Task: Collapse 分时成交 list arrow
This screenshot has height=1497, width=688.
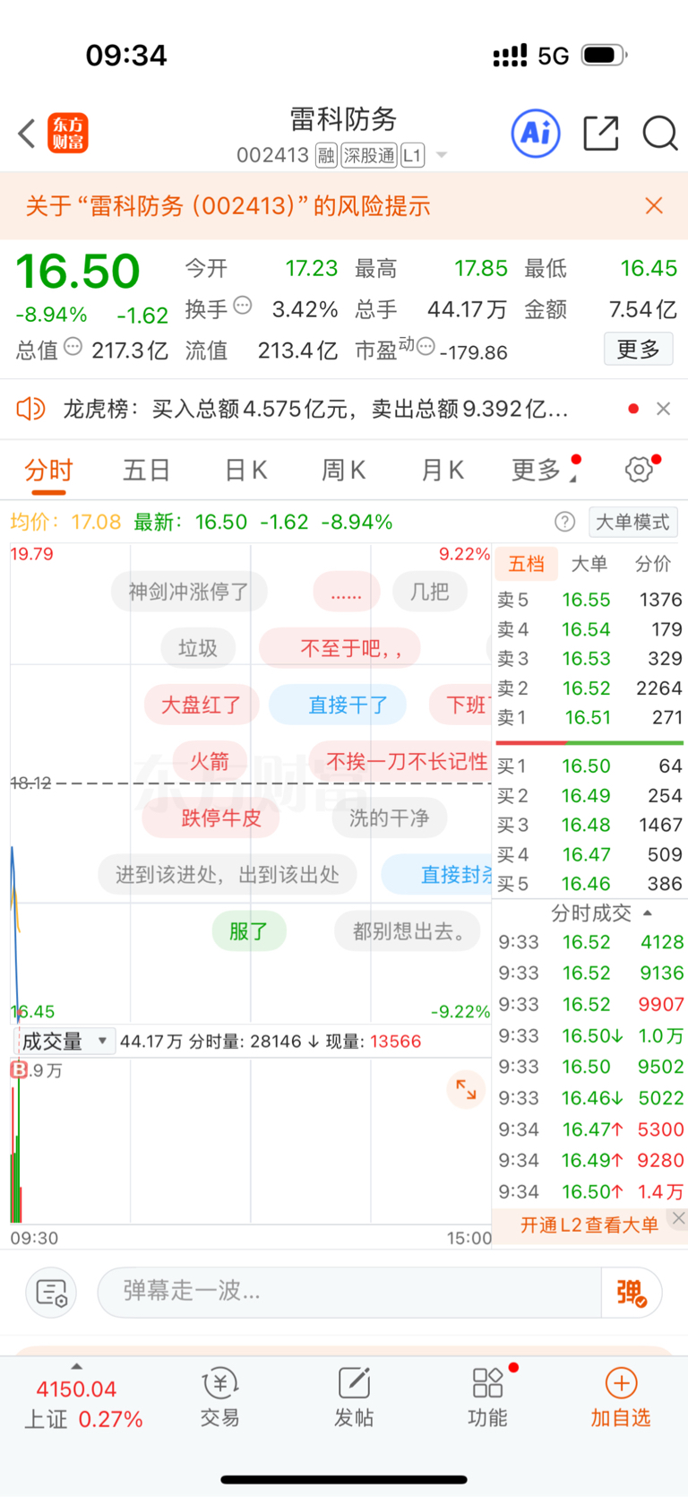Action: [x=648, y=913]
